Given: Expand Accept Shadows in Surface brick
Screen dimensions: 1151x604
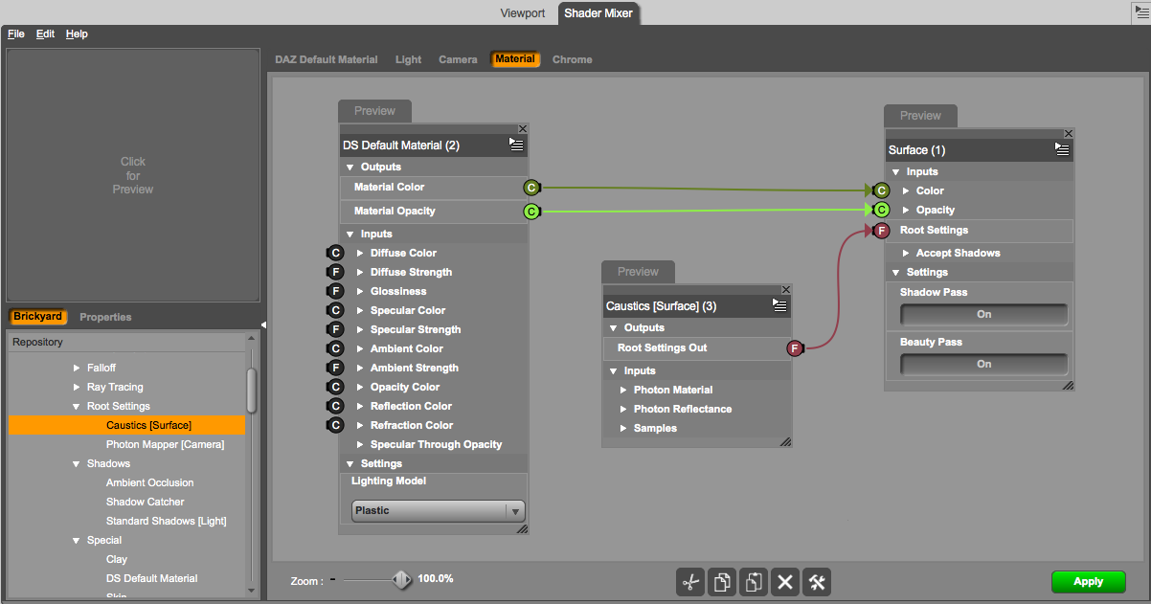Looking at the screenshot, I should [x=906, y=253].
